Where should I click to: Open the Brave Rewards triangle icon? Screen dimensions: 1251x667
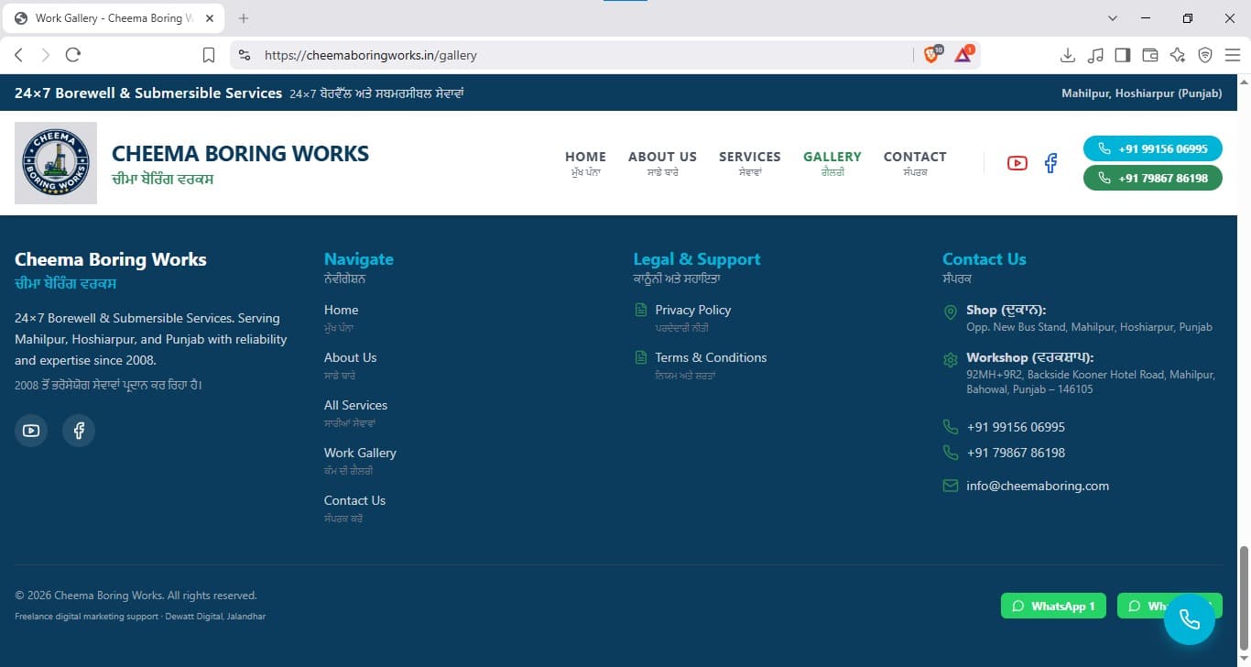pyautogui.click(x=963, y=55)
